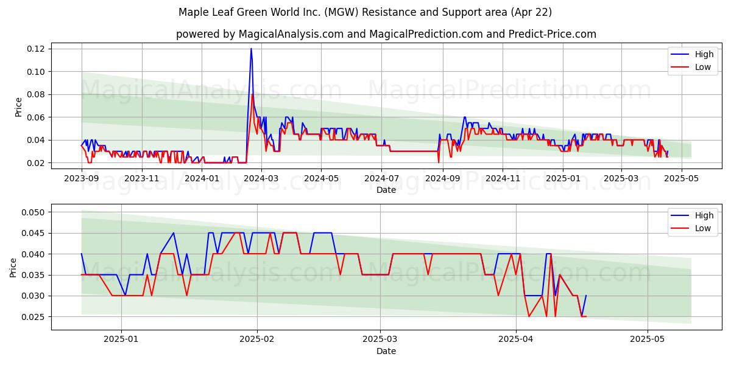Click the 2024-05 date tick label
The width and height of the screenshot is (731, 365).
(x=321, y=178)
